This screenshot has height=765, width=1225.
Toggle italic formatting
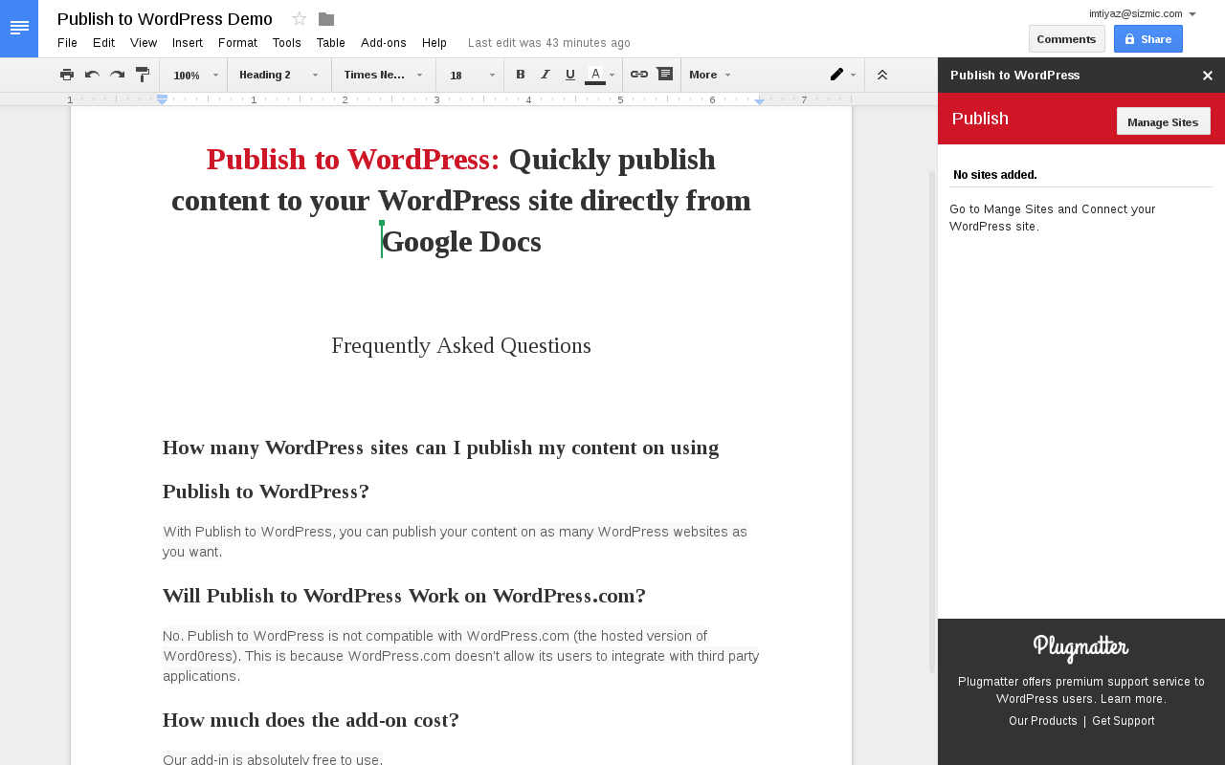(x=546, y=75)
